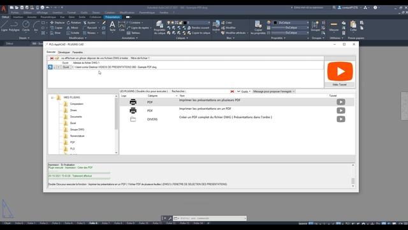Open the 'Message pour proposer' dropdown

[x=273, y=91]
